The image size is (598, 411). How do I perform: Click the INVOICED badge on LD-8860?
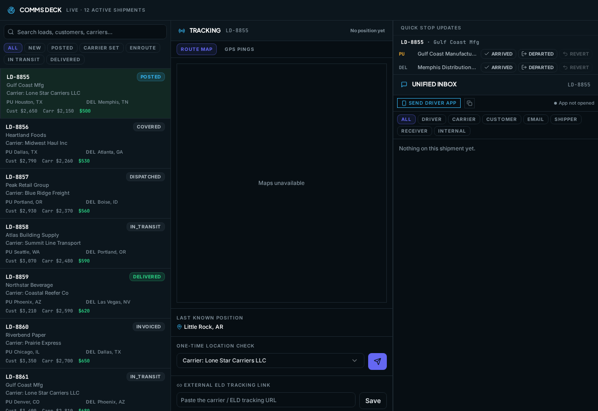coord(149,327)
